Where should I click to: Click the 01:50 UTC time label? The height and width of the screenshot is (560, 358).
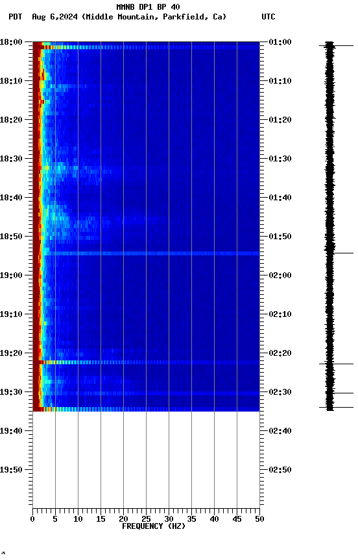280,237
